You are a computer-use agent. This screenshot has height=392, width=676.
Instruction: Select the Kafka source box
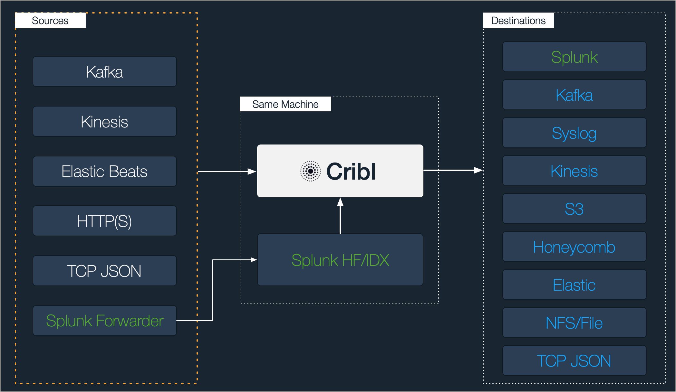(104, 71)
